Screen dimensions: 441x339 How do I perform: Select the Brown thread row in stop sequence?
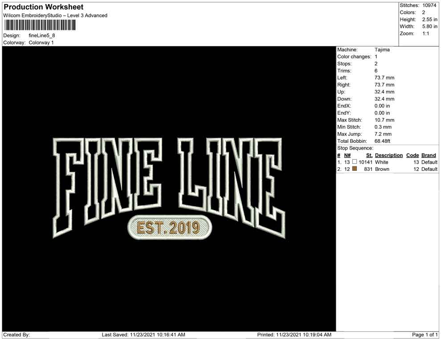click(387, 169)
